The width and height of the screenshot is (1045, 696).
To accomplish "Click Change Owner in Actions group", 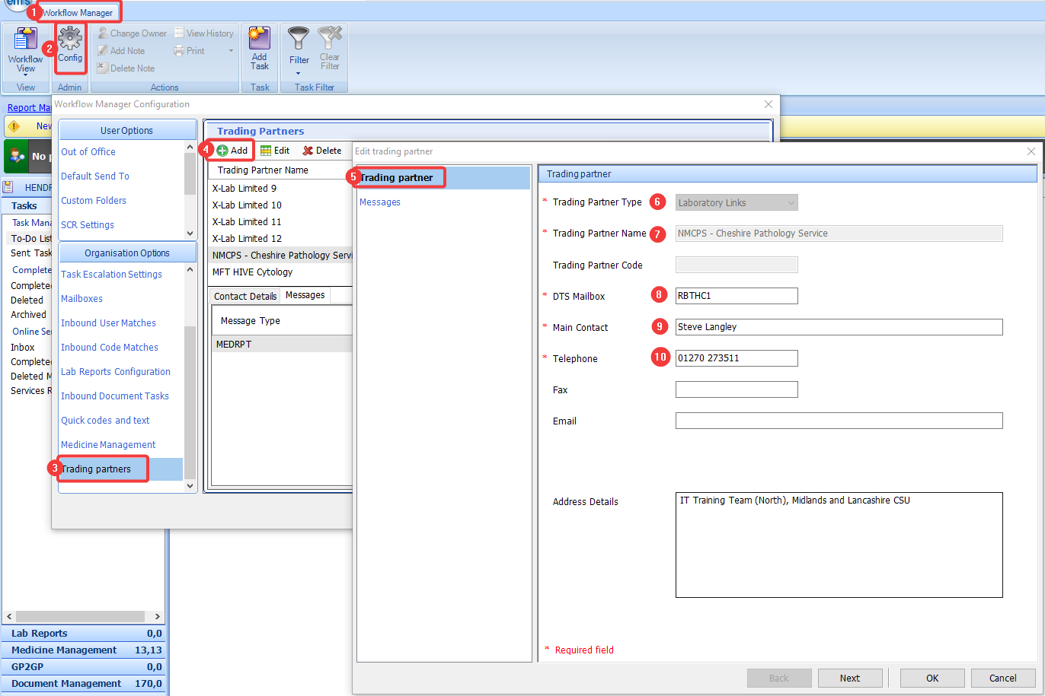I will [132, 33].
